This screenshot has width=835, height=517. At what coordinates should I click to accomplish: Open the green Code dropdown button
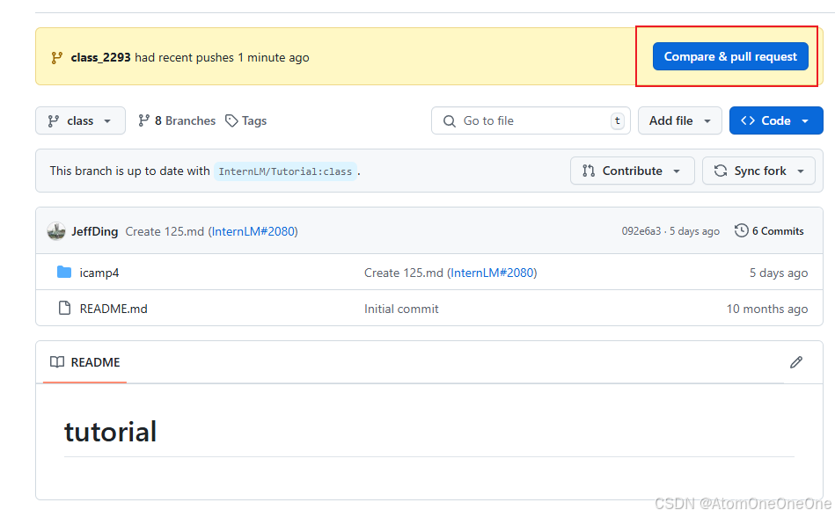[x=776, y=120]
